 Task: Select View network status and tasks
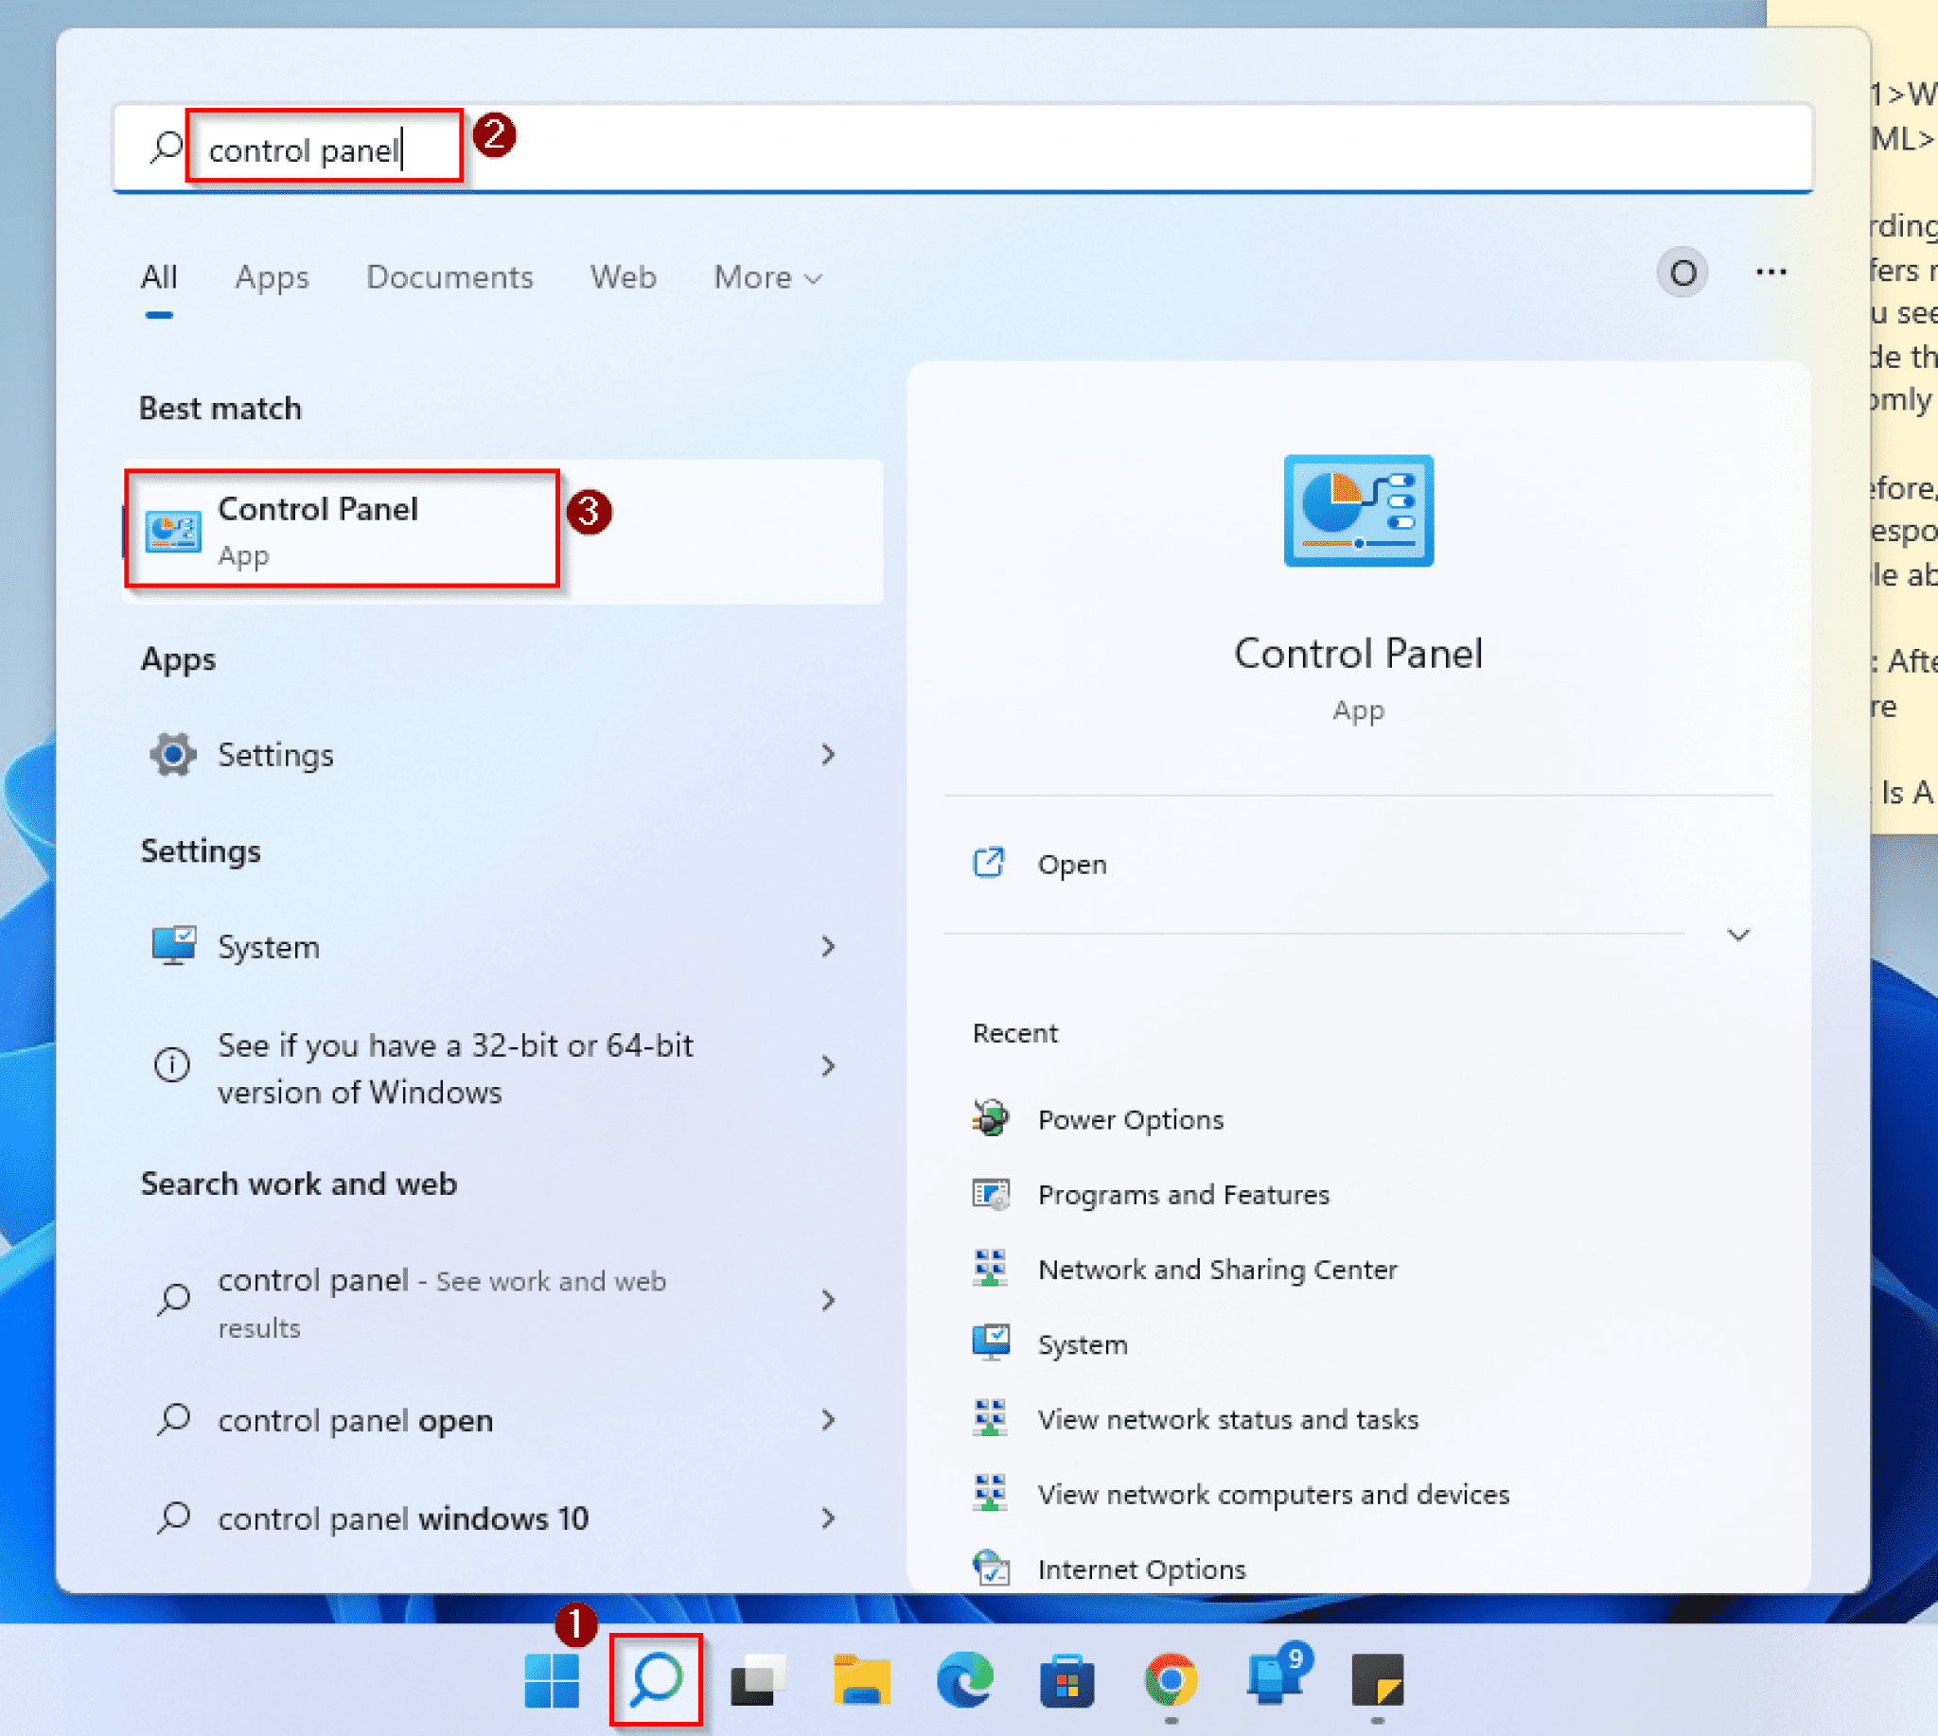(x=1227, y=1418)
